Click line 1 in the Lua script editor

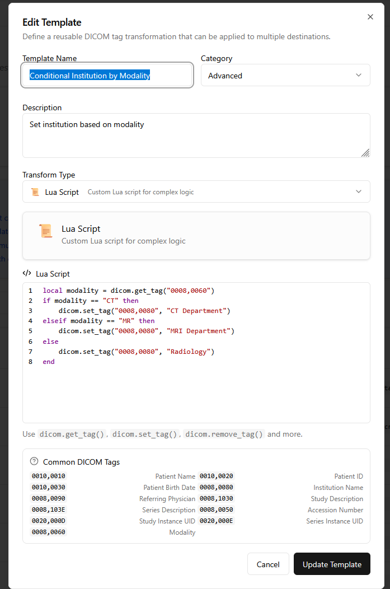click(128, 291)
